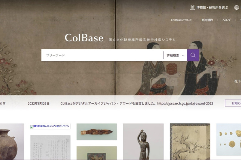241x160 pixels.
Task: Click the お知ら news list button
Action: click(233, 103)
